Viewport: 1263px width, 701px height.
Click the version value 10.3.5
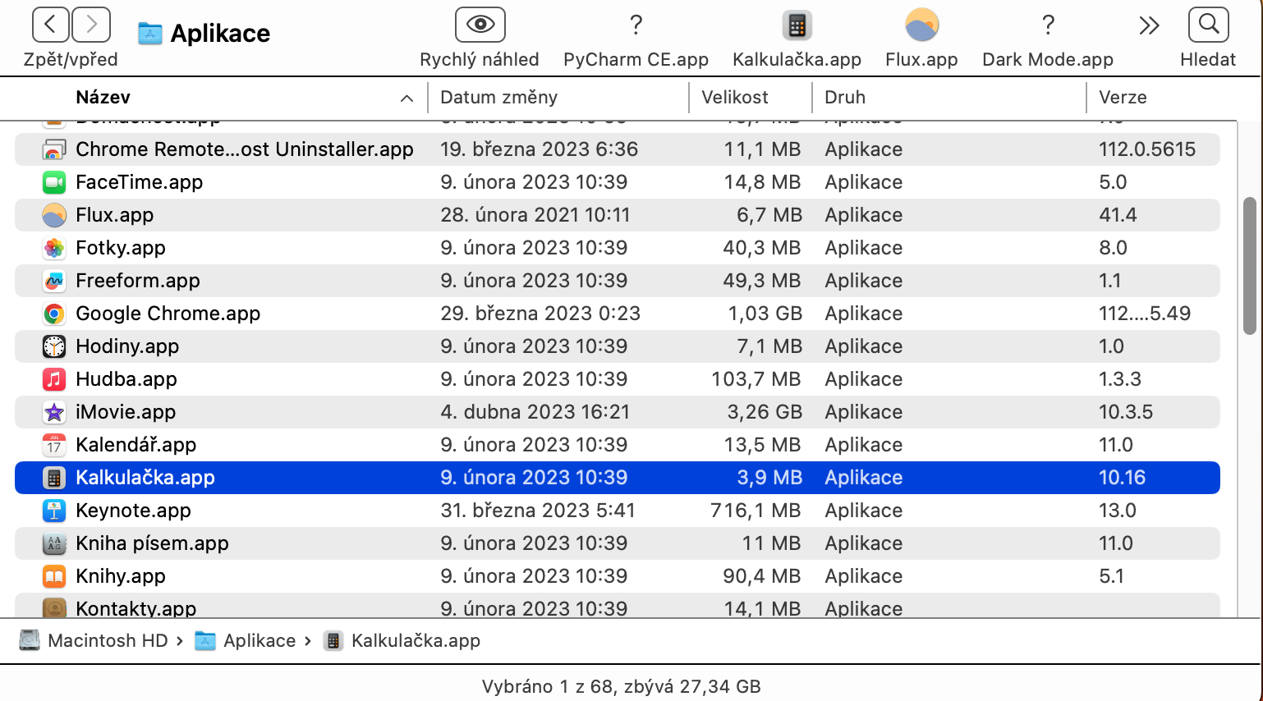(x=1126, y=412)
